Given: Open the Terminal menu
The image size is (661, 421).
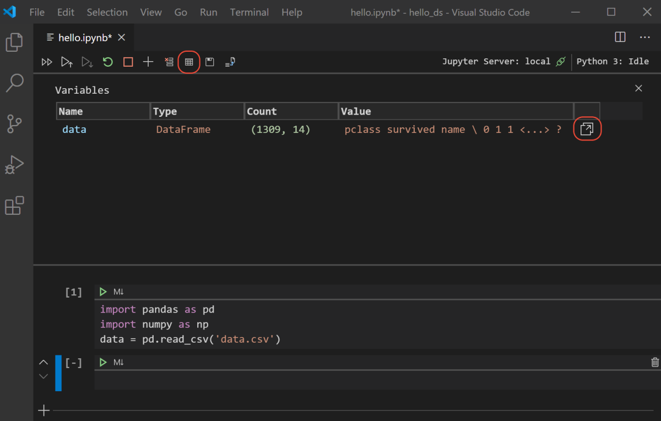Looking at the screenshot, I should click(x=249, y=12).
